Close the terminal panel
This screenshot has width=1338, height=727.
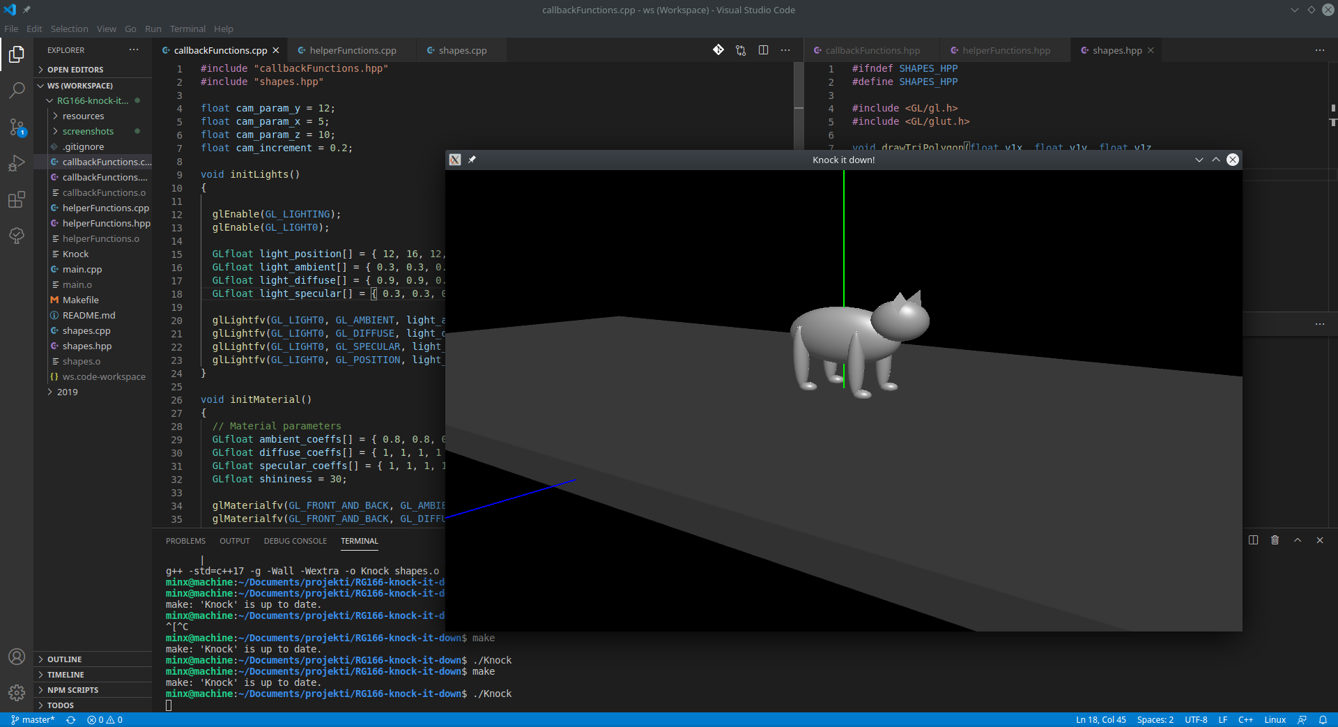1320,540
